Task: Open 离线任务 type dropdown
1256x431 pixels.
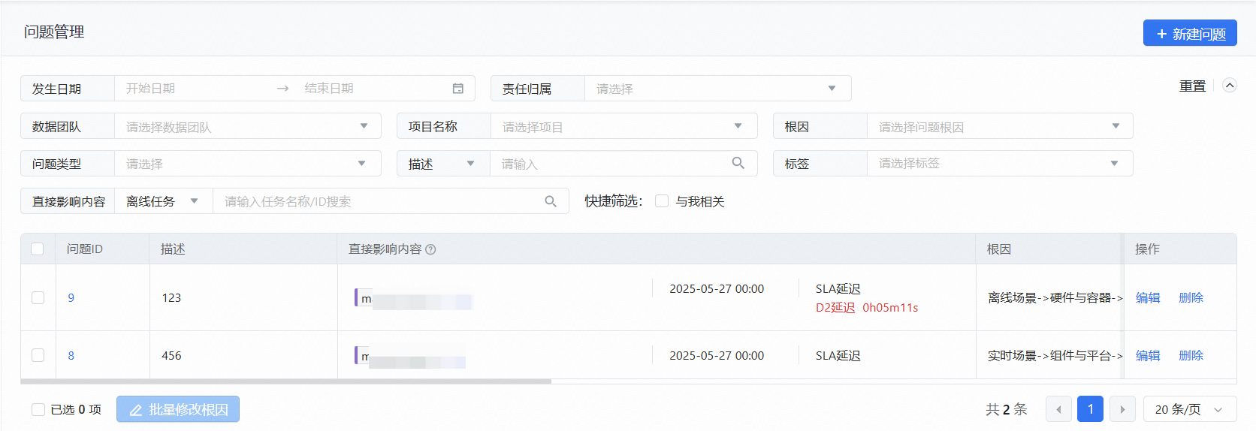Action: [x=164, y=201]
